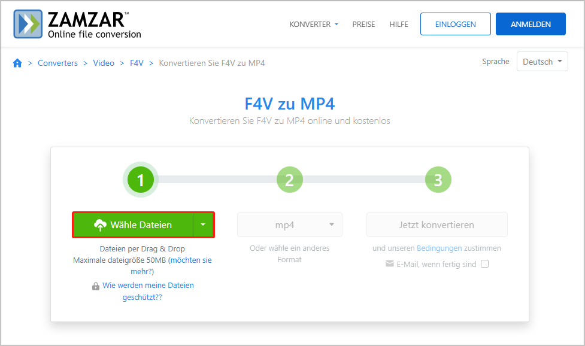Open Wie werden meine Dateien geschützt link

click(148, 291)
